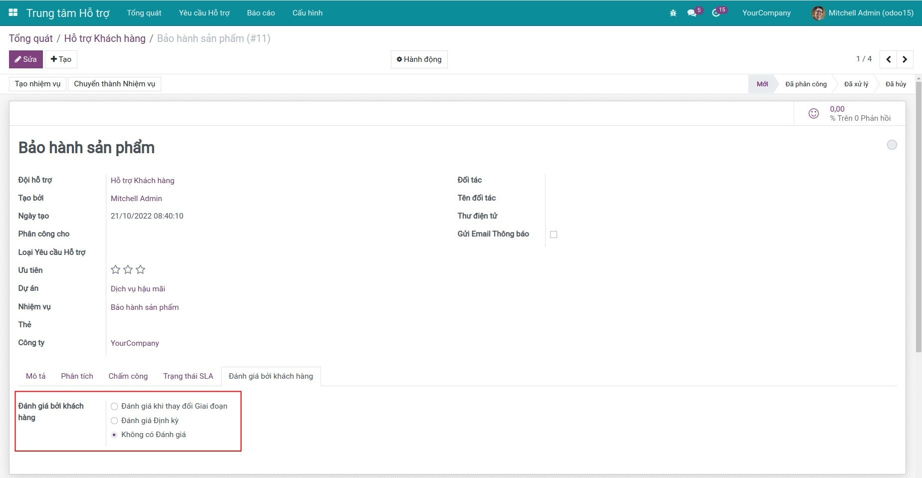Expand the Cấu hình menu
Screen dimensions: 922x478
tap(307, 13)
